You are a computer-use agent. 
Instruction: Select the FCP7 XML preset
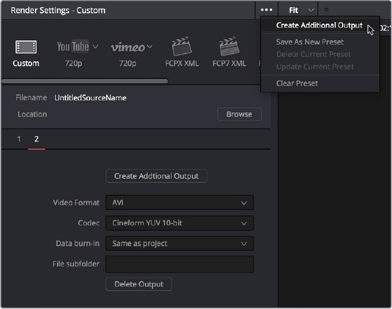tap(229, 48)
